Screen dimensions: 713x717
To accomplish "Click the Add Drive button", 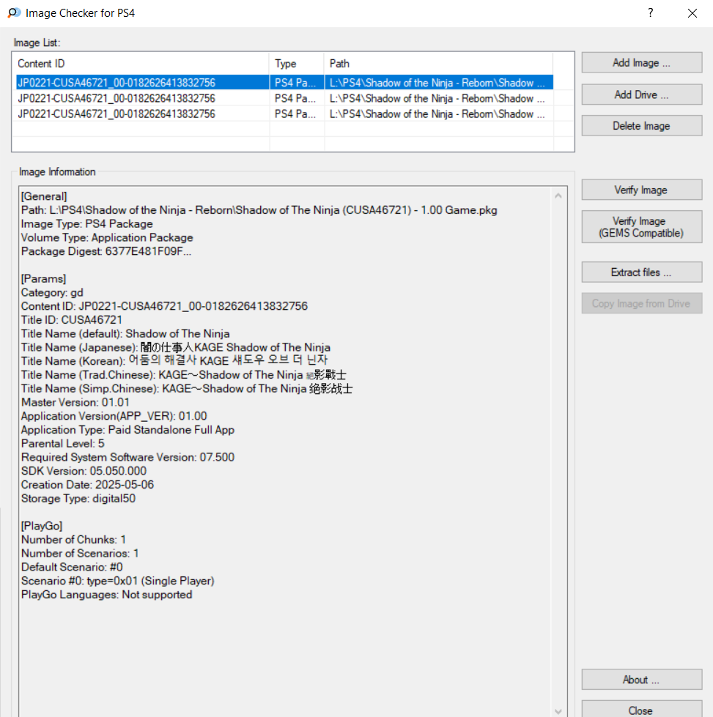I will [x=642, y=94].
